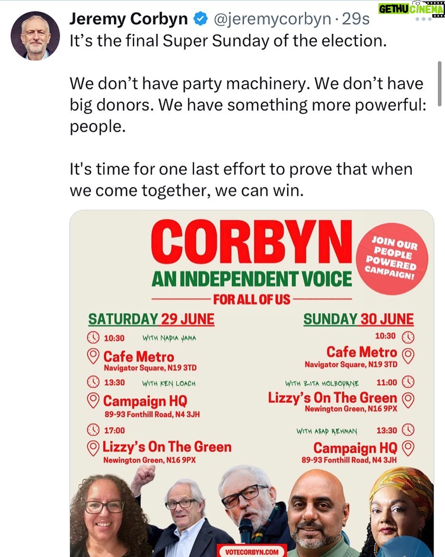Click the clock icon beside 17:00

coord(94,430)
